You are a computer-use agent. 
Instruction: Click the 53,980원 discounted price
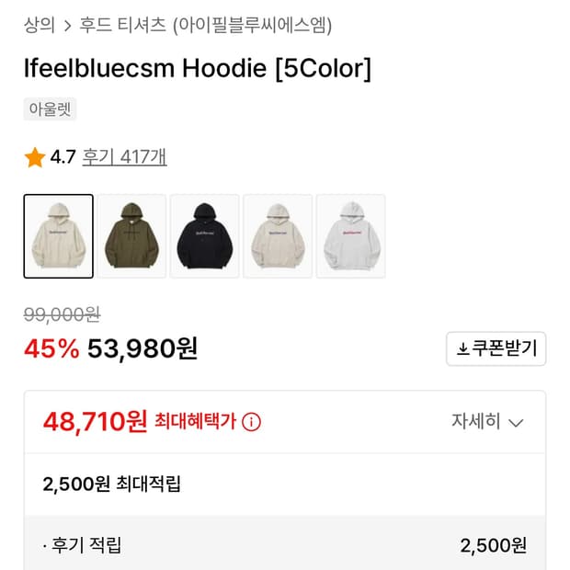point(142,349)
